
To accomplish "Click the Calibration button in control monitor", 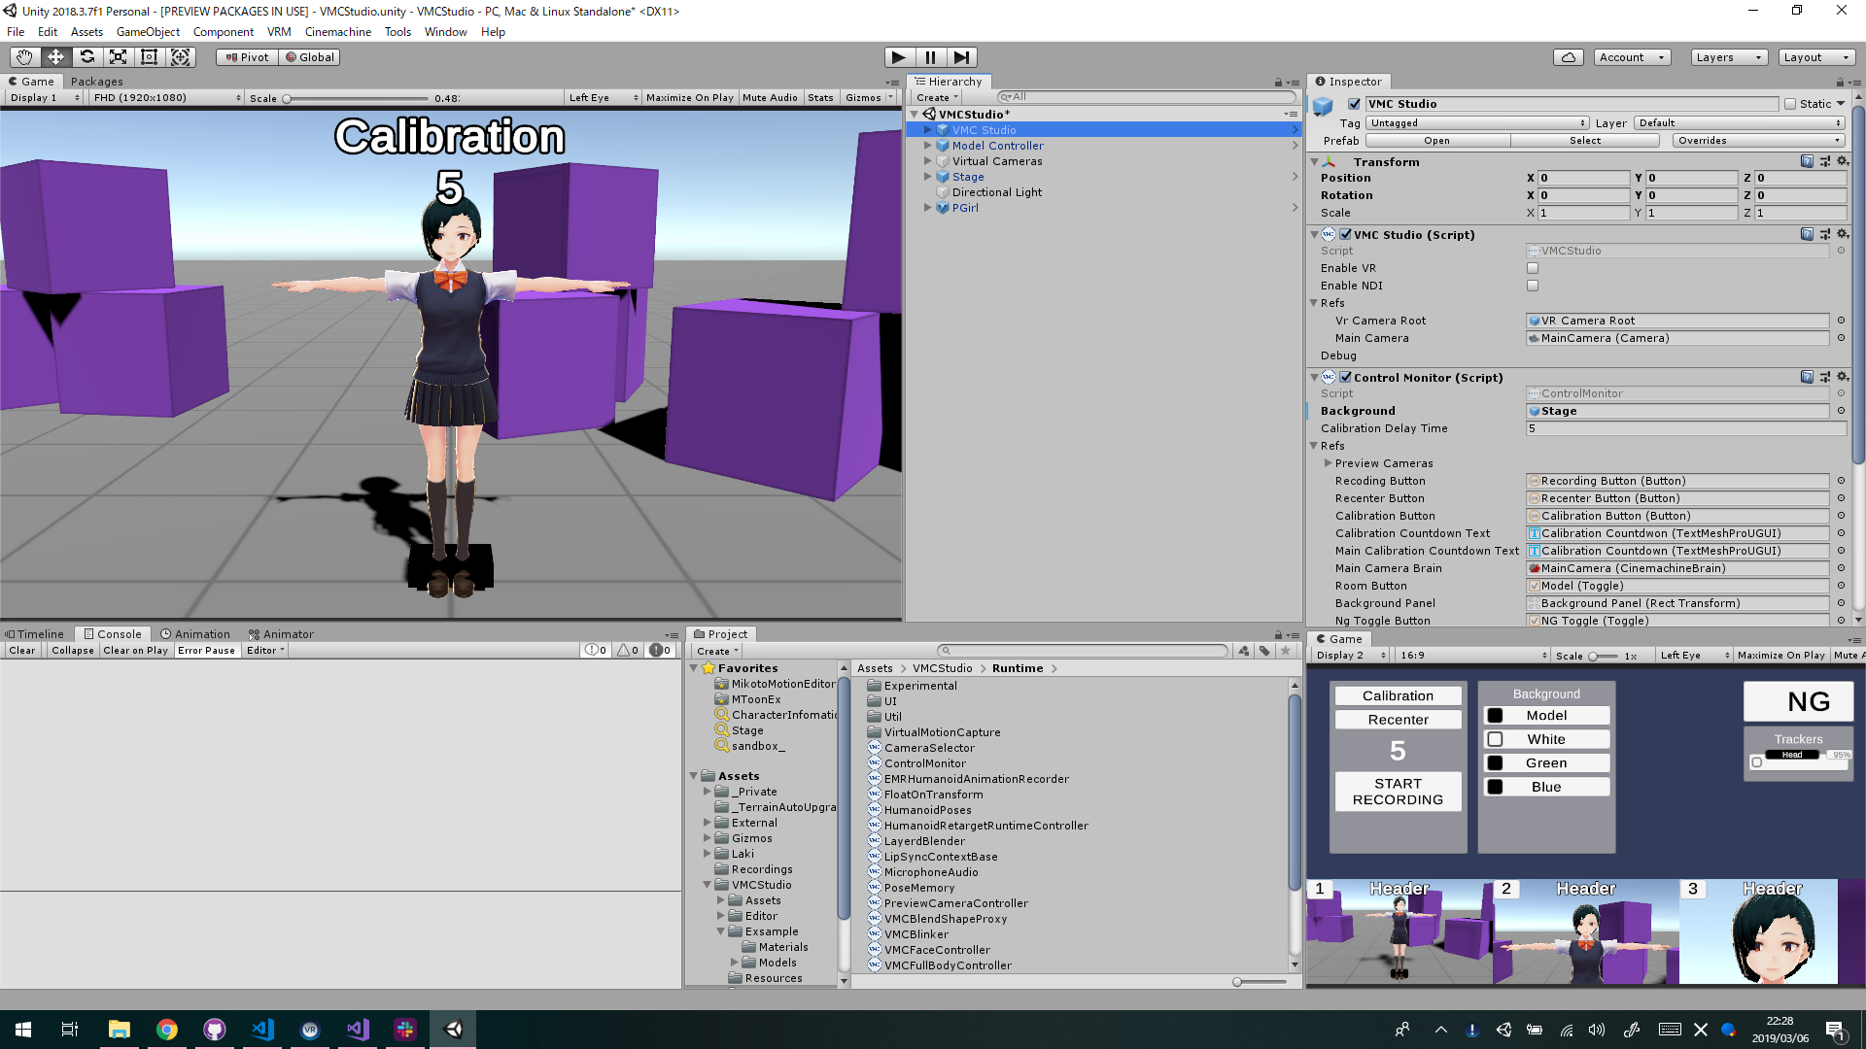I will [x=1398, y=695].
